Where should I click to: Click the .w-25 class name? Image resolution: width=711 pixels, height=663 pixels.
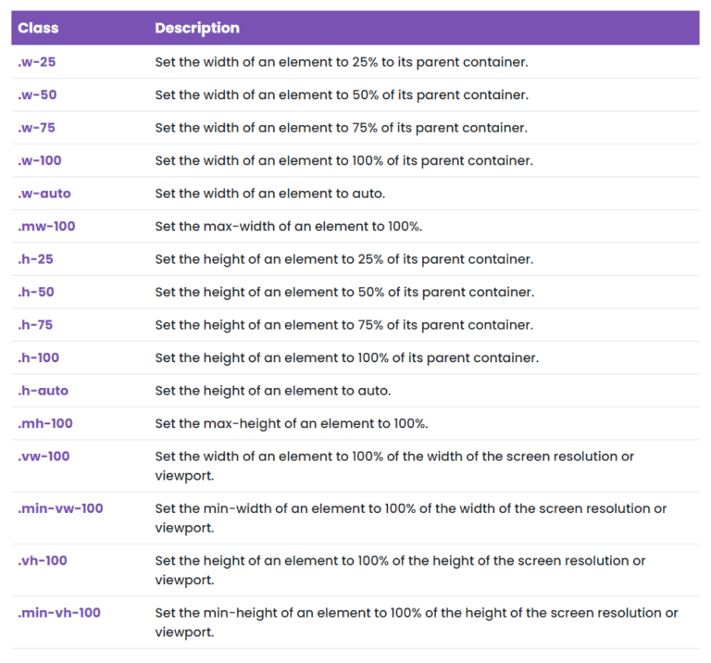tap(36, 62)
